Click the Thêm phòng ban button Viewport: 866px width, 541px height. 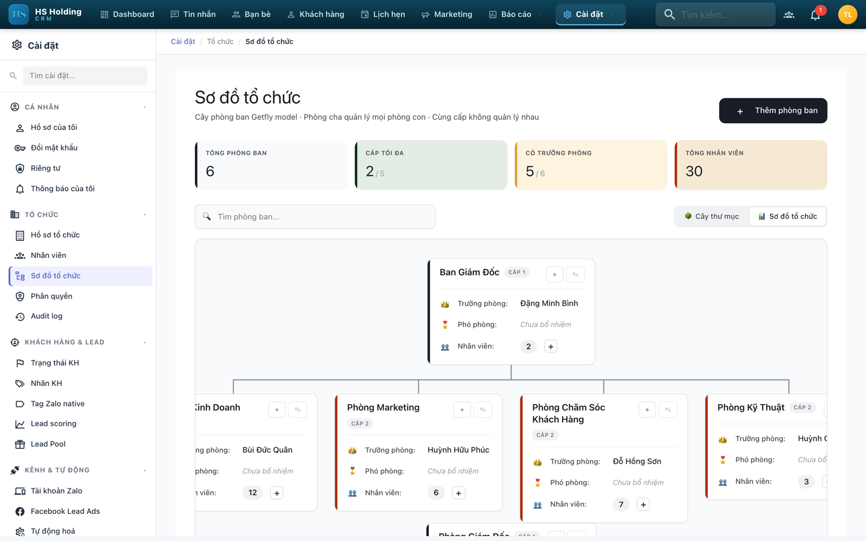pyautogui.click(x=773, y=111)
